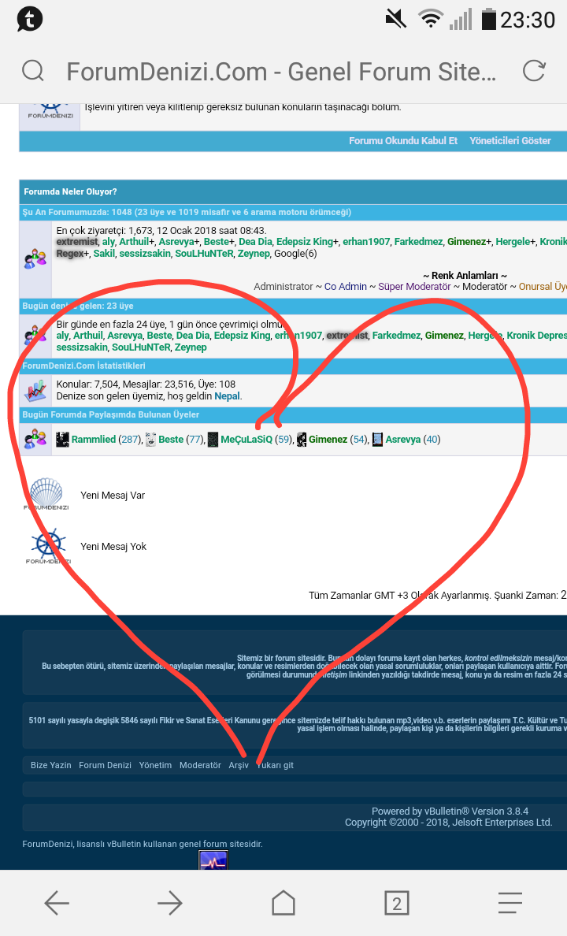Image resolution: width=567 pixels, height=936 pixels.
Task: Reload the page with refresh icon
Action: pyautogui.click(x=534, y=71)
